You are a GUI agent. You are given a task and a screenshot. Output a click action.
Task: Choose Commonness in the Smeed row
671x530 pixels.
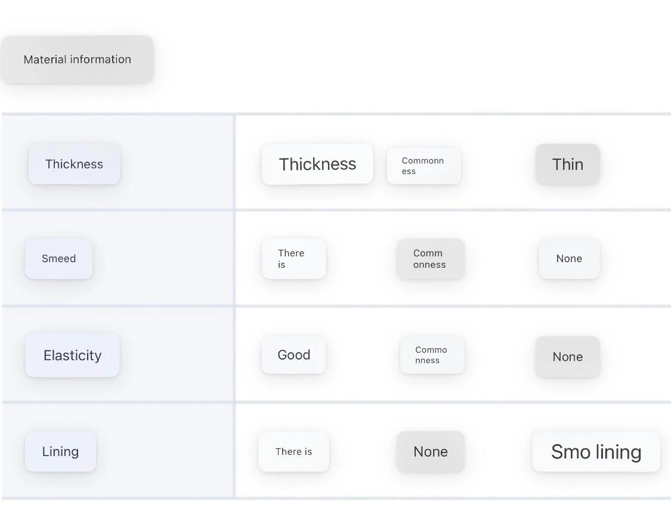point(430,259)
